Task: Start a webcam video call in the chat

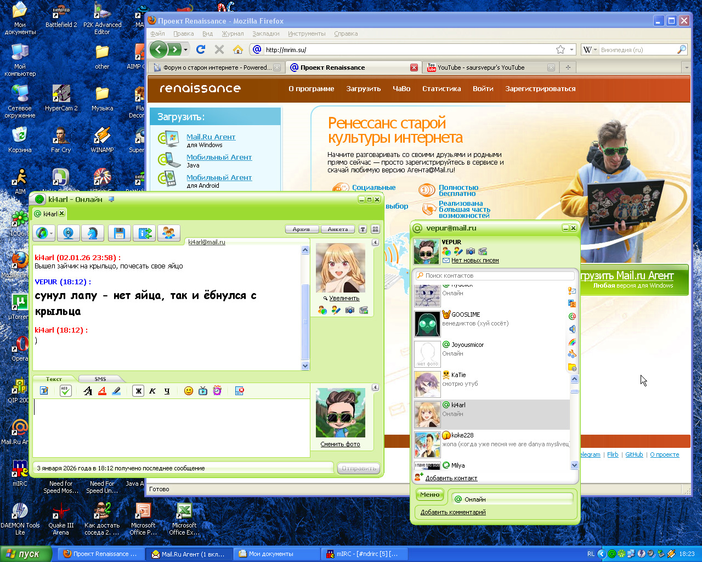Action: tap(69, 233)
